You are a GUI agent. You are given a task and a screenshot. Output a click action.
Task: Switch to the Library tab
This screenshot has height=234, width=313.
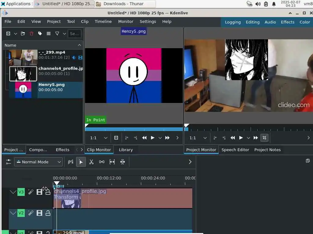[x=126, y=150]
